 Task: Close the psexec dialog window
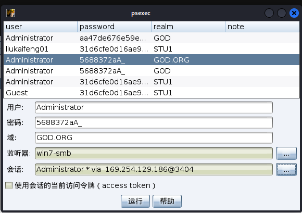(x=294, y=13)
